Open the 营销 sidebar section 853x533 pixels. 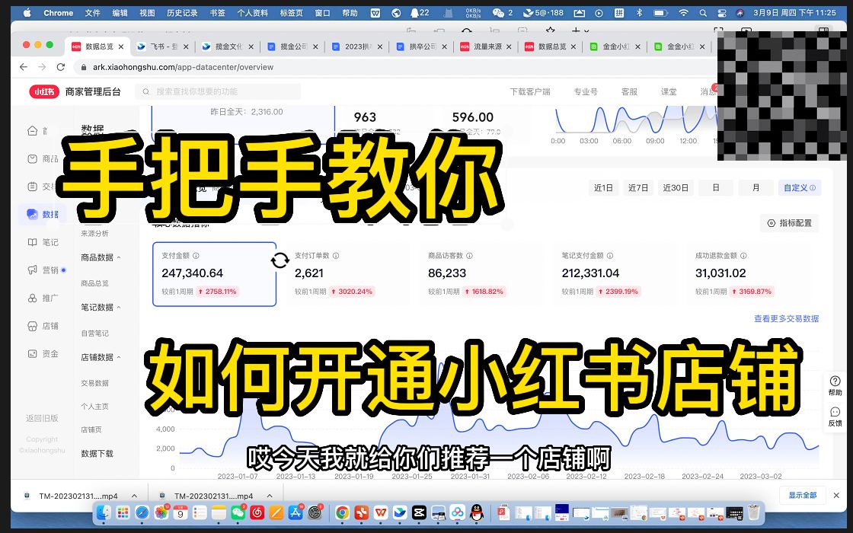(42, 270)
